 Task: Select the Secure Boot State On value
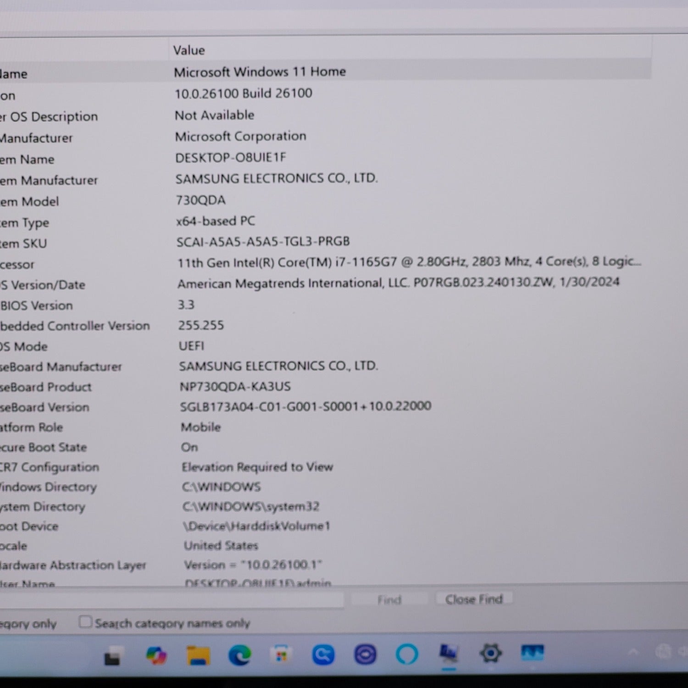point(189,447)
